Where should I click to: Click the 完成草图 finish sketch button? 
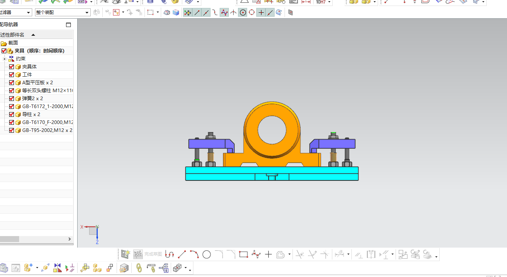pyautogui.click(x=148, y=254)
